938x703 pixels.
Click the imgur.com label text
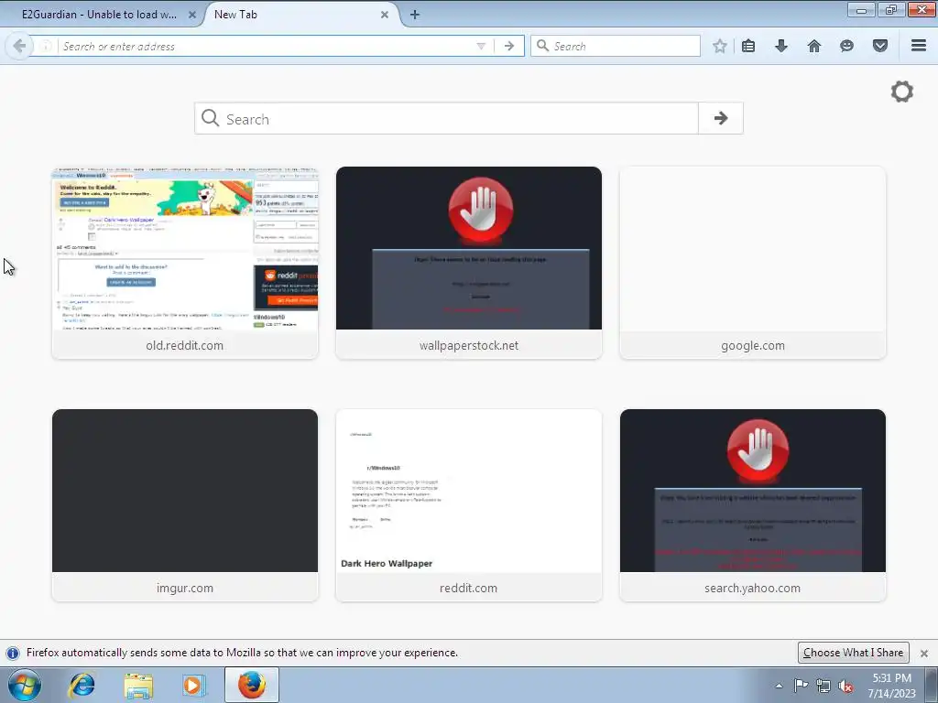coord(185,588)
